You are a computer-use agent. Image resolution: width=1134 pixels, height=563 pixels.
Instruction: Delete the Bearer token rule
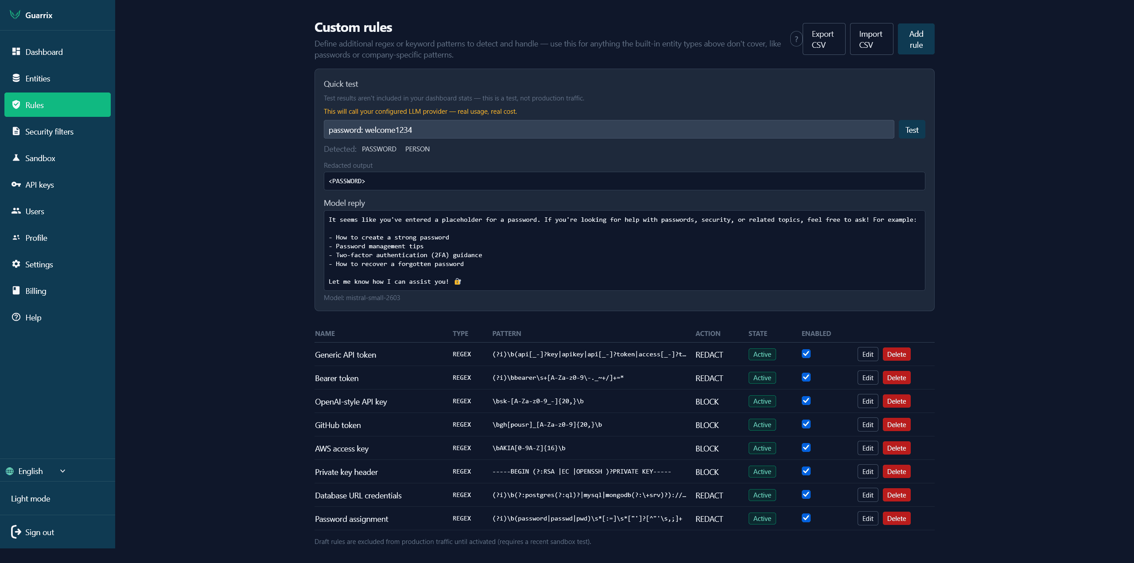pyautogui.click(x=897, y=378)
